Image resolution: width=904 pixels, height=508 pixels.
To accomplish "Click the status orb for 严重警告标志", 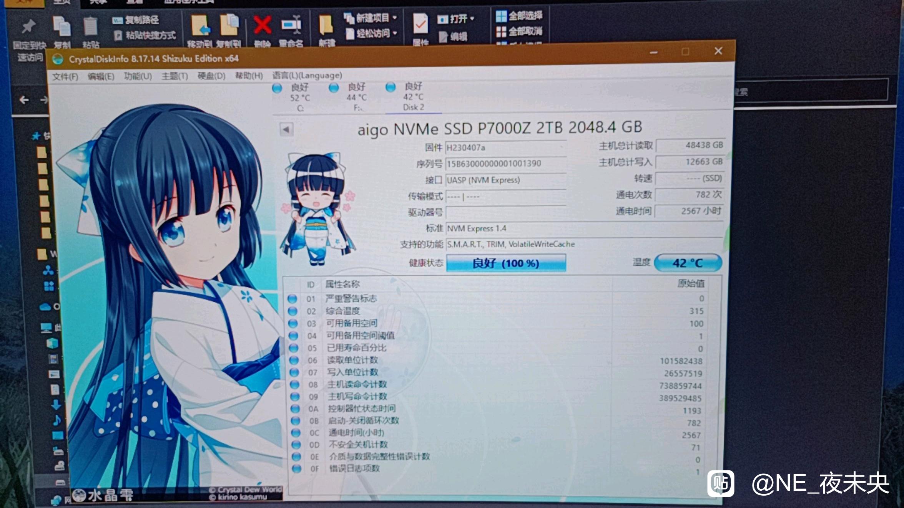I will click(x=292, y=299).
